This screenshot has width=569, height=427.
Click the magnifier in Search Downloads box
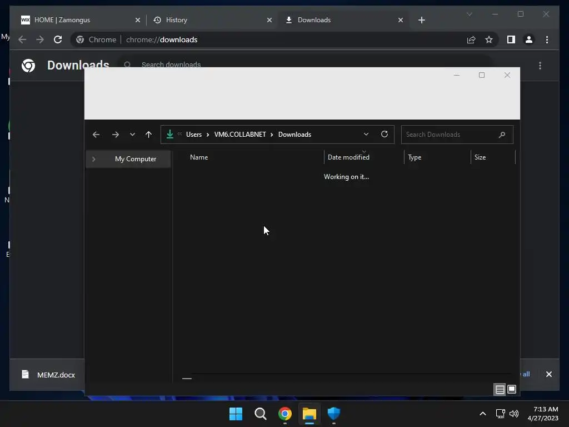[502, 135]
